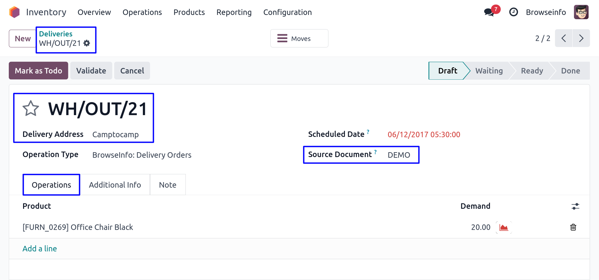The width and height of the screenshot is (599, 280).
Task: Go to the next record arrow
Action: tap(581, 38)
